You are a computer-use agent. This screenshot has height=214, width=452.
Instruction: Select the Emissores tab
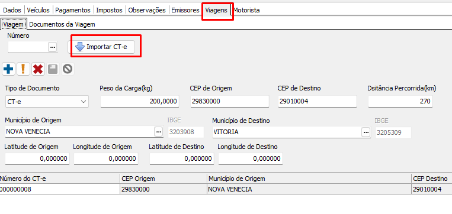(185, 10)
